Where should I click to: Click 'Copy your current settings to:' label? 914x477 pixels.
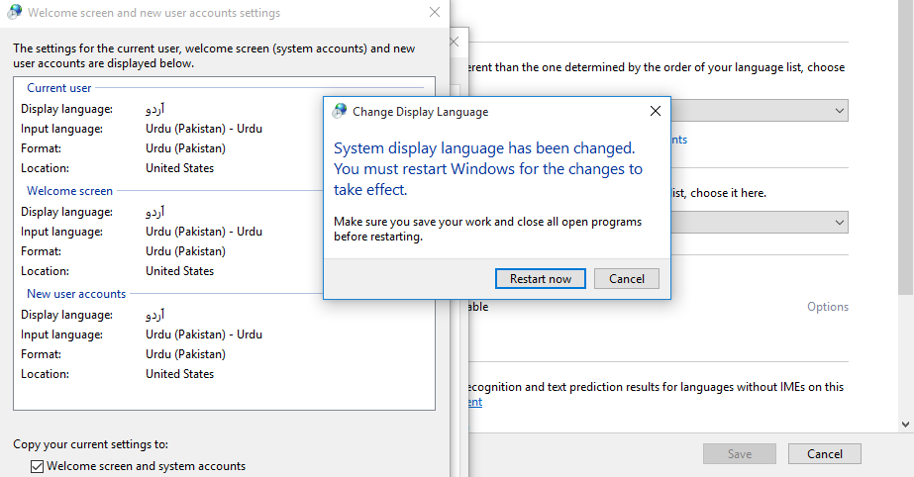(90, 444)
